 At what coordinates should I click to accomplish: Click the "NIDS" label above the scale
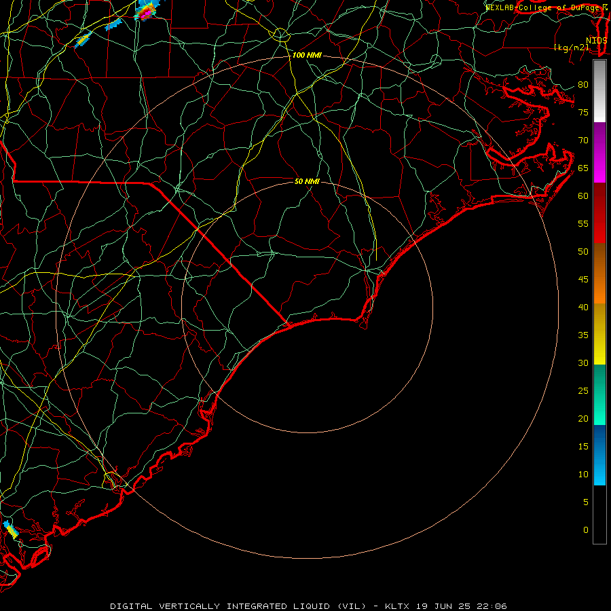click(x=597, y=40)
